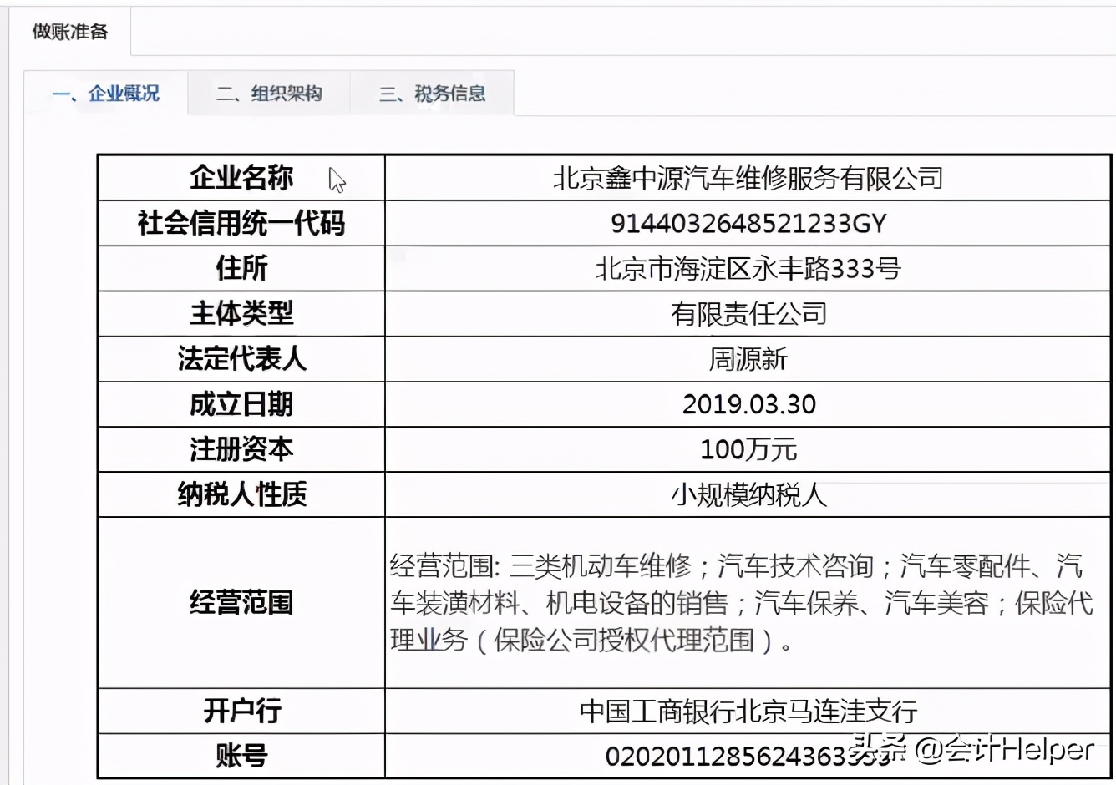Click the 社会信用统一代码 row header
The image size is (1116, 785).
(x=242, y=223)
